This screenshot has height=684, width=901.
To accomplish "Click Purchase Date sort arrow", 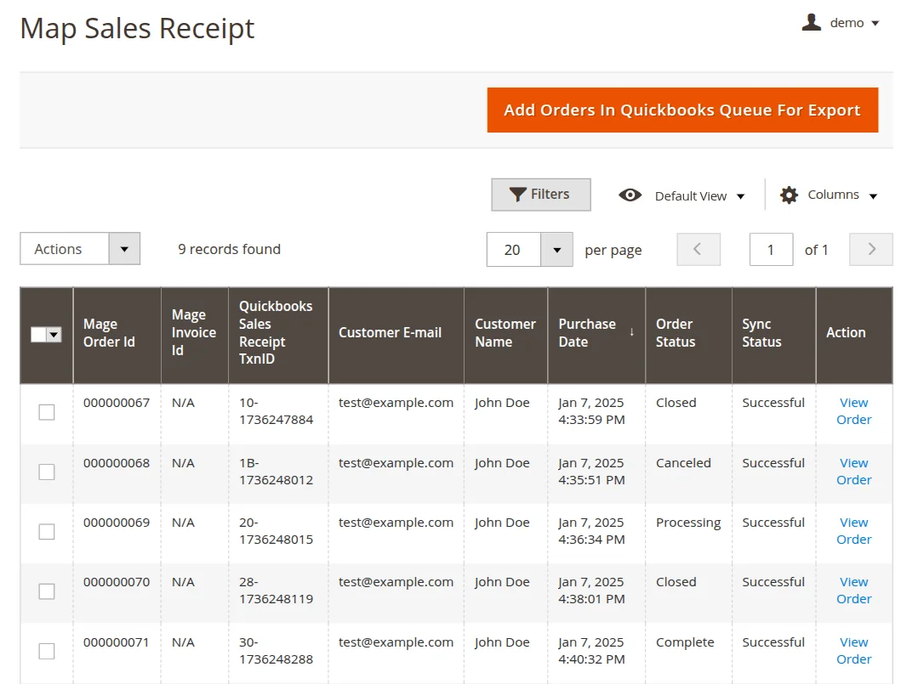I will (x=631, y=332).
